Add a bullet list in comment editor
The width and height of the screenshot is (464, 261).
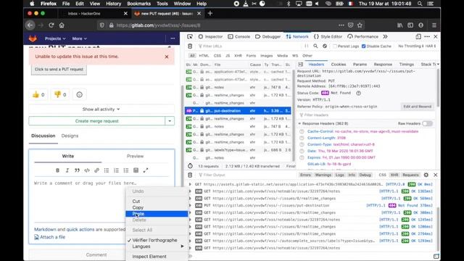[x=107, y=170]
